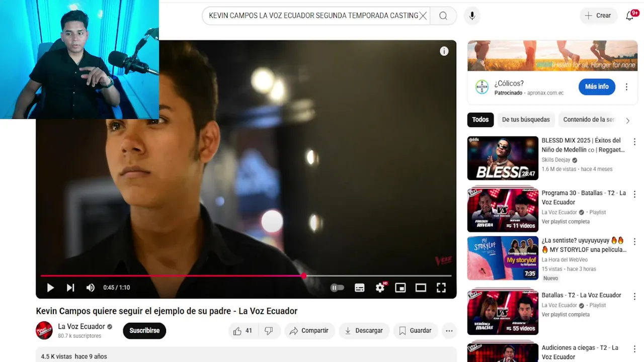The height and width of the screenshot is (362, 644).
Task: Click the 4.5 K vistas description text
Action: 74,356
